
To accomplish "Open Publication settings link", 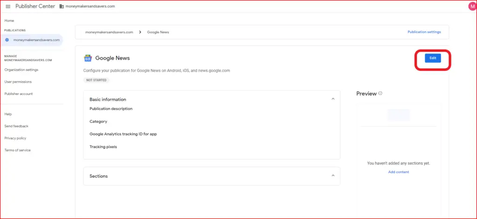I will tap(424, 32).
